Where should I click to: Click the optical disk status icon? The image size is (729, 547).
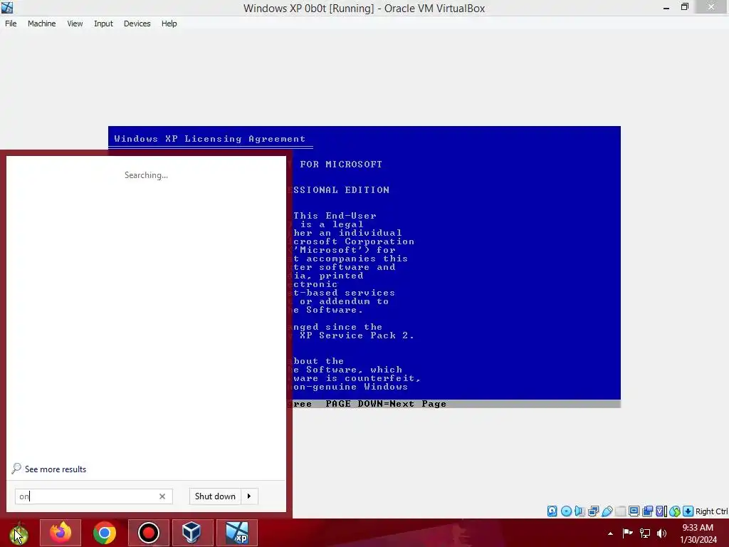[566, 511]
